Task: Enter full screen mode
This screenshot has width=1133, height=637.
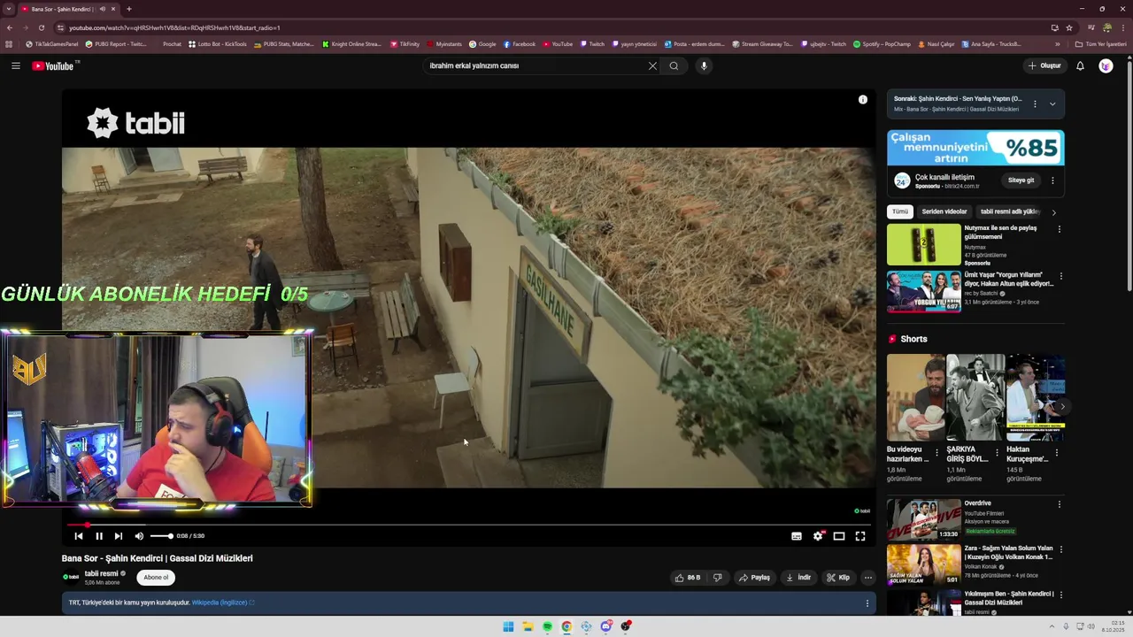Action: coord(860,536)
